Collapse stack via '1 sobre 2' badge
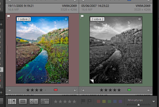Screen dimensions: 159x107 [24, 19]
